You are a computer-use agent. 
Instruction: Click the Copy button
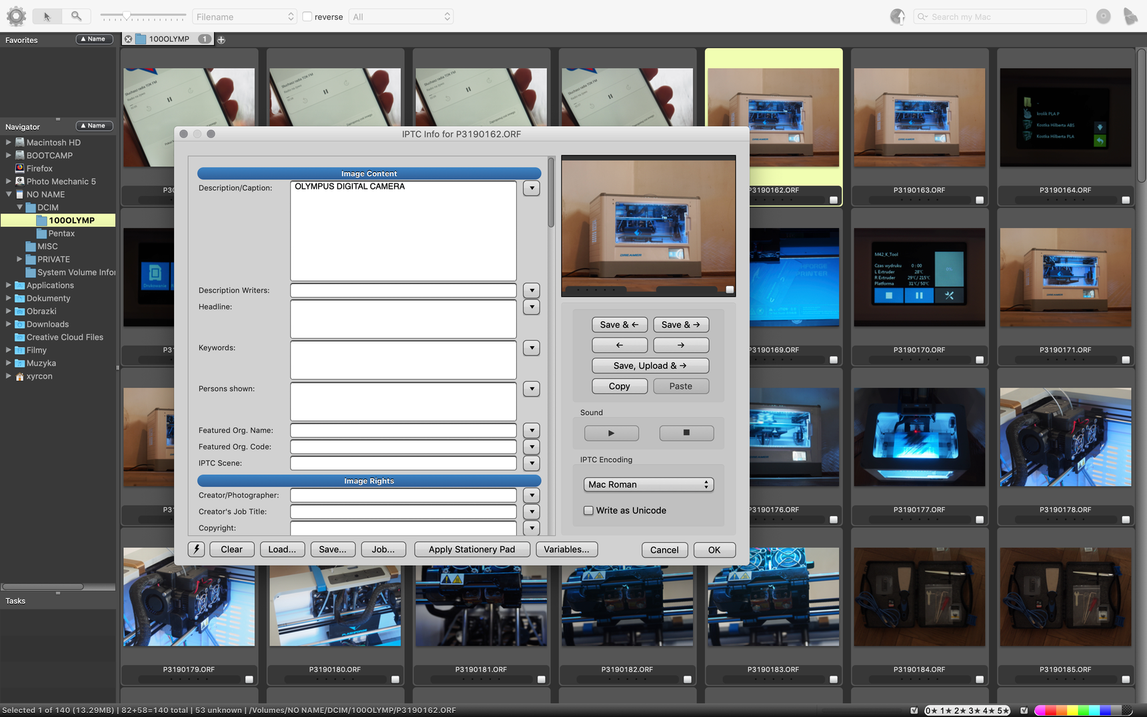click(x=620, y=386)
